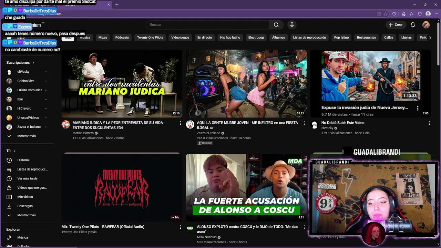This screenshot has height=248, width=441.
Task: Select the Pop latino filter chip
Action: click(341, 38)
